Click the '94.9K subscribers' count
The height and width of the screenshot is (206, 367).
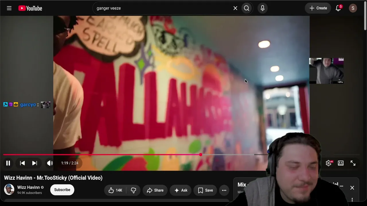(x=30, y=193)
